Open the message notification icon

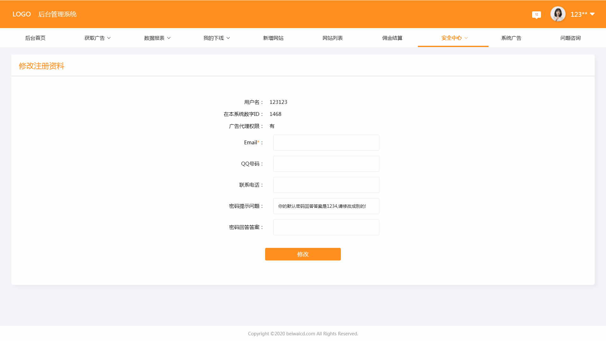[536, 15]
